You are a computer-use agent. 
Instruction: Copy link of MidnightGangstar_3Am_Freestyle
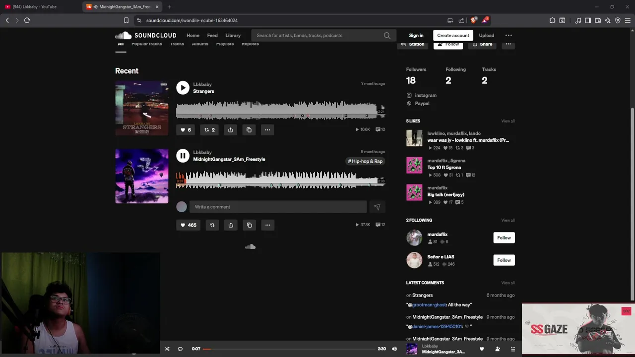tap(250, 225)
